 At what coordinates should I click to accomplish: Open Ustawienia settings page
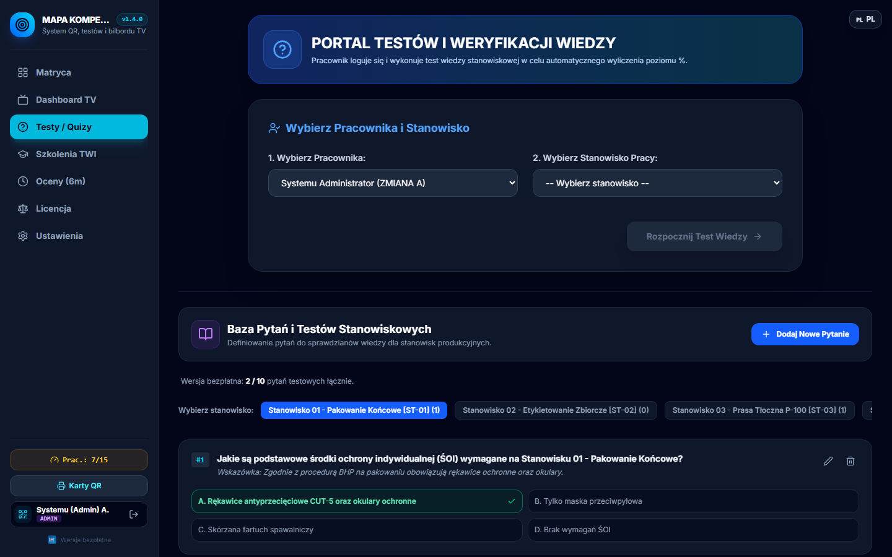[79, 236]
